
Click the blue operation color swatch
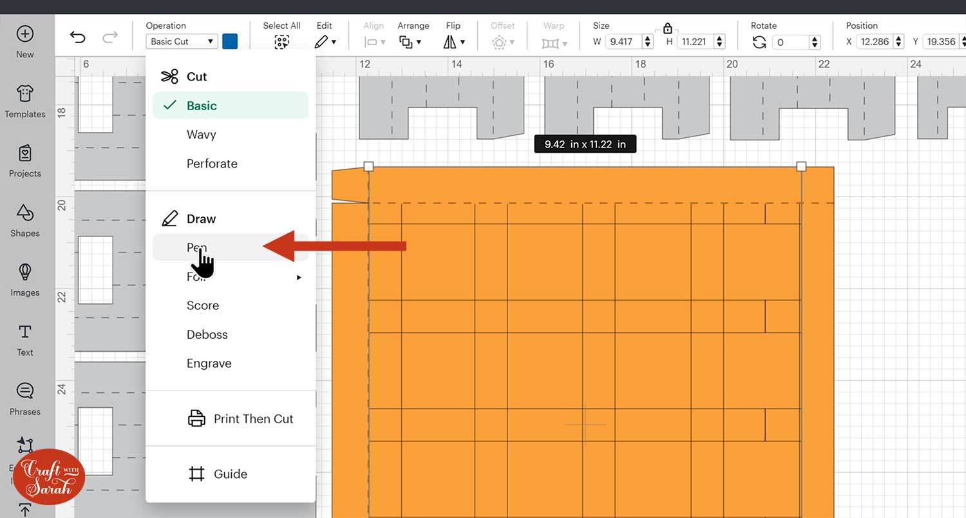(230, 41)
